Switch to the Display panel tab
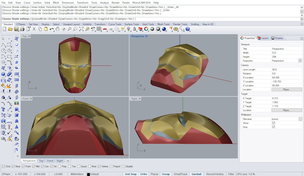Screen dimensions: 304x176 [x=277, y=38]
